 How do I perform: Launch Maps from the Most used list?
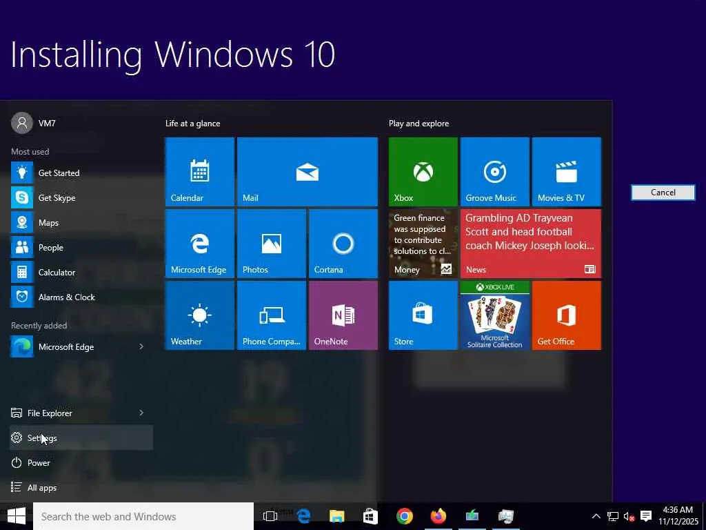[81, 223]
